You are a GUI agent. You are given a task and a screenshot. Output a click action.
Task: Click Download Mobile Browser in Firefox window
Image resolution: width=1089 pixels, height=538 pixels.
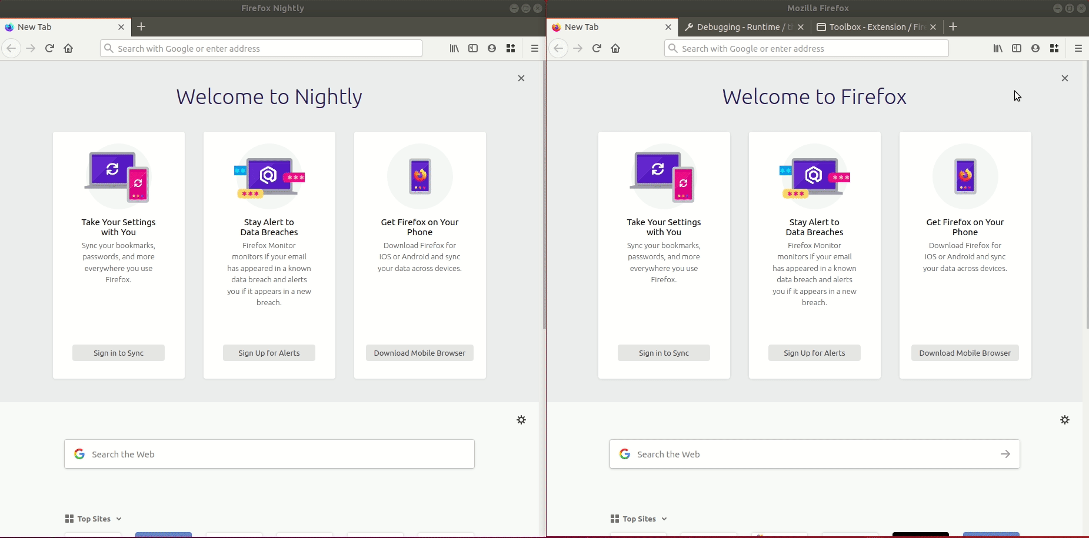964,353
